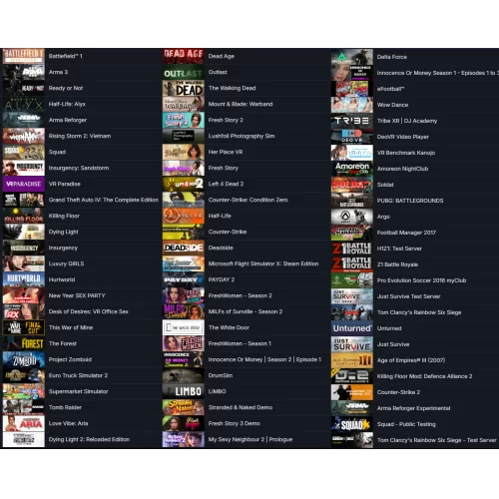This screenshot has height=499, width=499.
Task: Select This War of Mine thumbnail
Action: point(24,327)
